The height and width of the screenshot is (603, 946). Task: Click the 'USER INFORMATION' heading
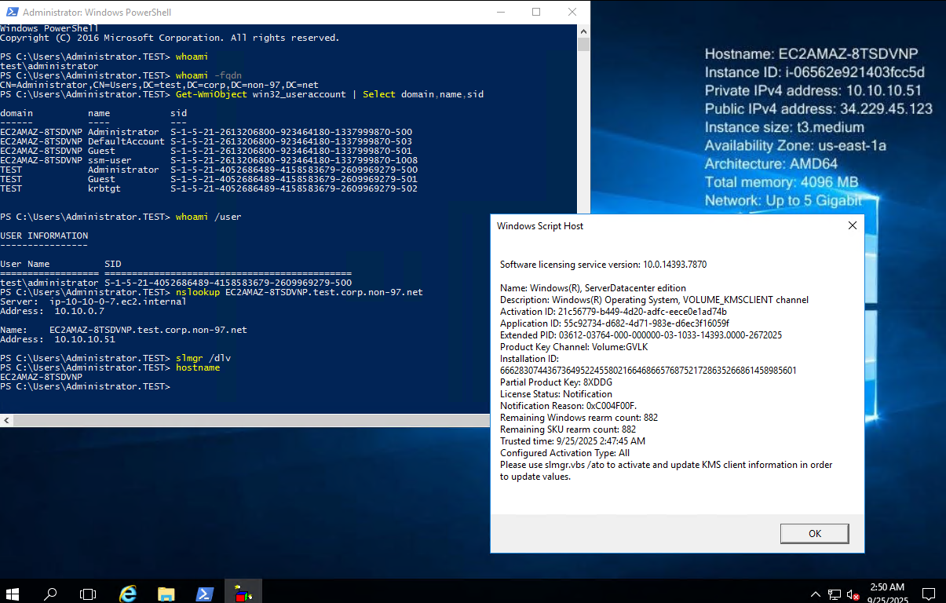tap(44, 236)
